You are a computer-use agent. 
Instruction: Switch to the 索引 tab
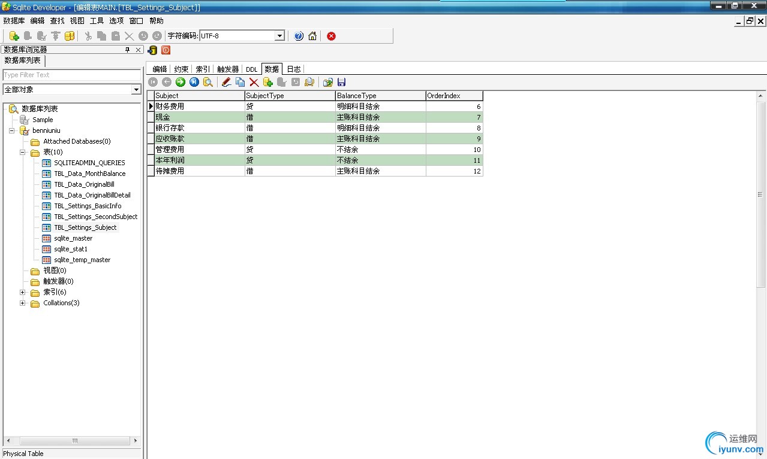coord(203,69)
